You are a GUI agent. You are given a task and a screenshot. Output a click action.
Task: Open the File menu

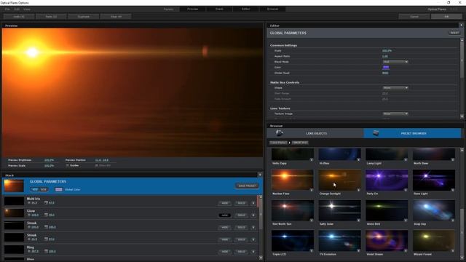coord(7,9)
